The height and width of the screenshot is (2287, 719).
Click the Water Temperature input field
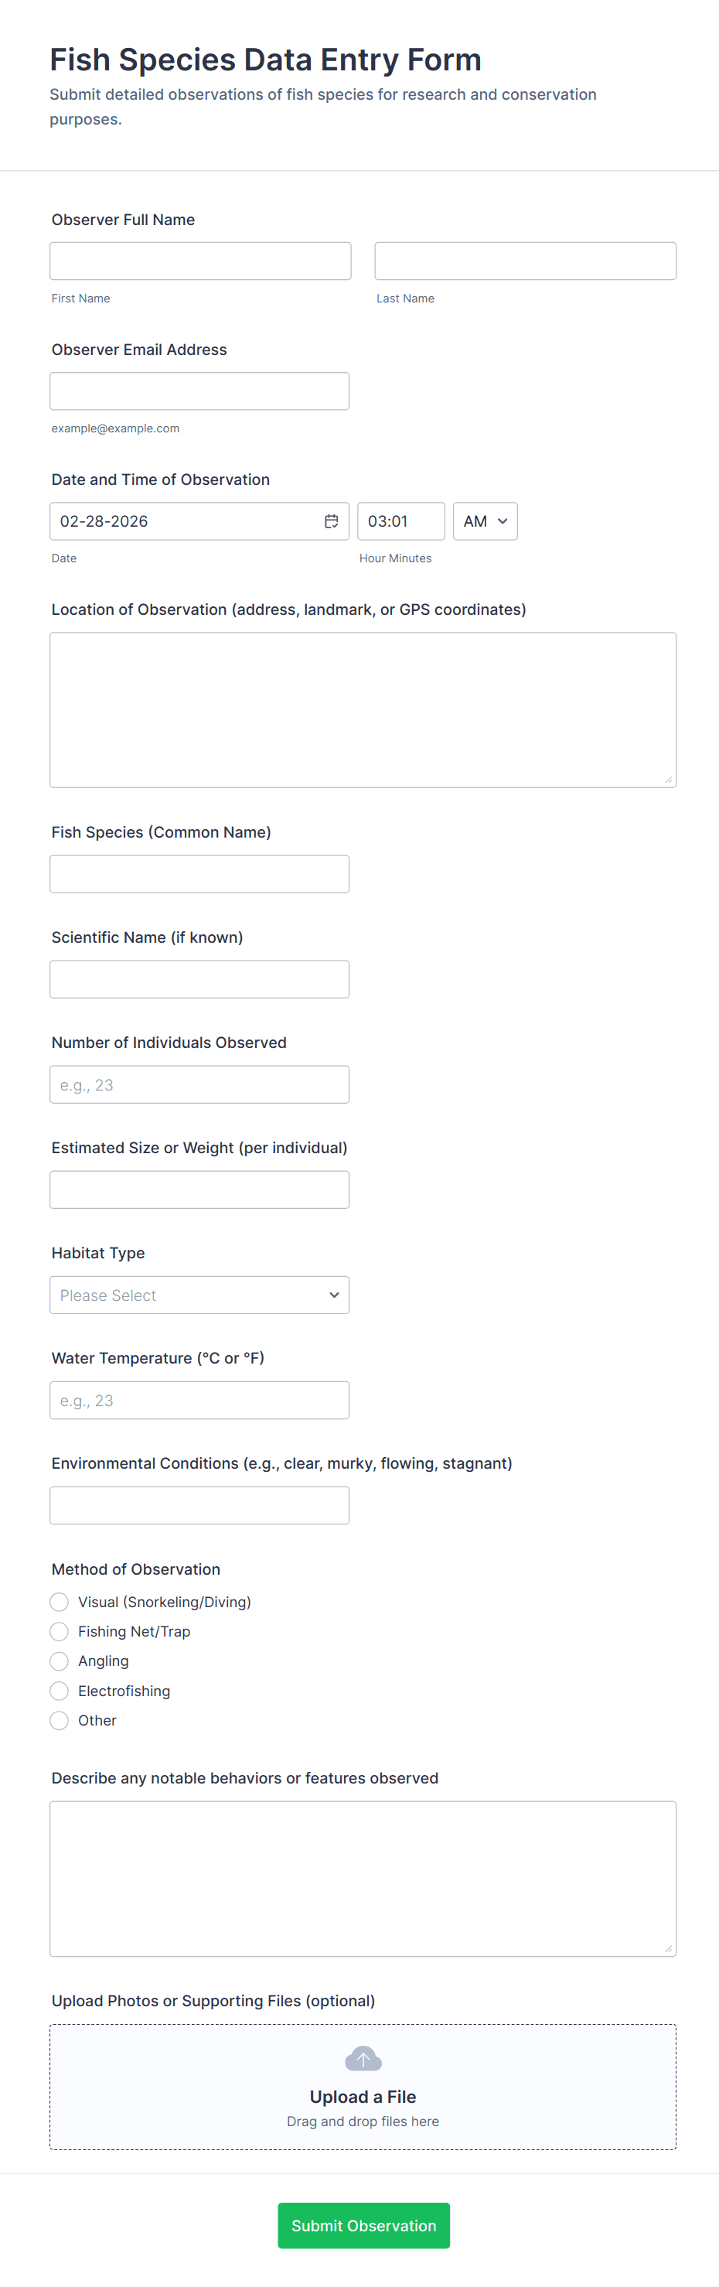click(199, 1400)
